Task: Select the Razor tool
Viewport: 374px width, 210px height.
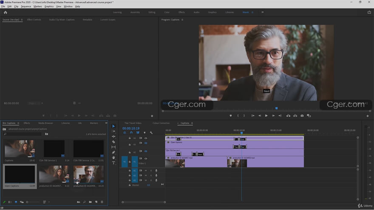Action: [x=113, y=142]
